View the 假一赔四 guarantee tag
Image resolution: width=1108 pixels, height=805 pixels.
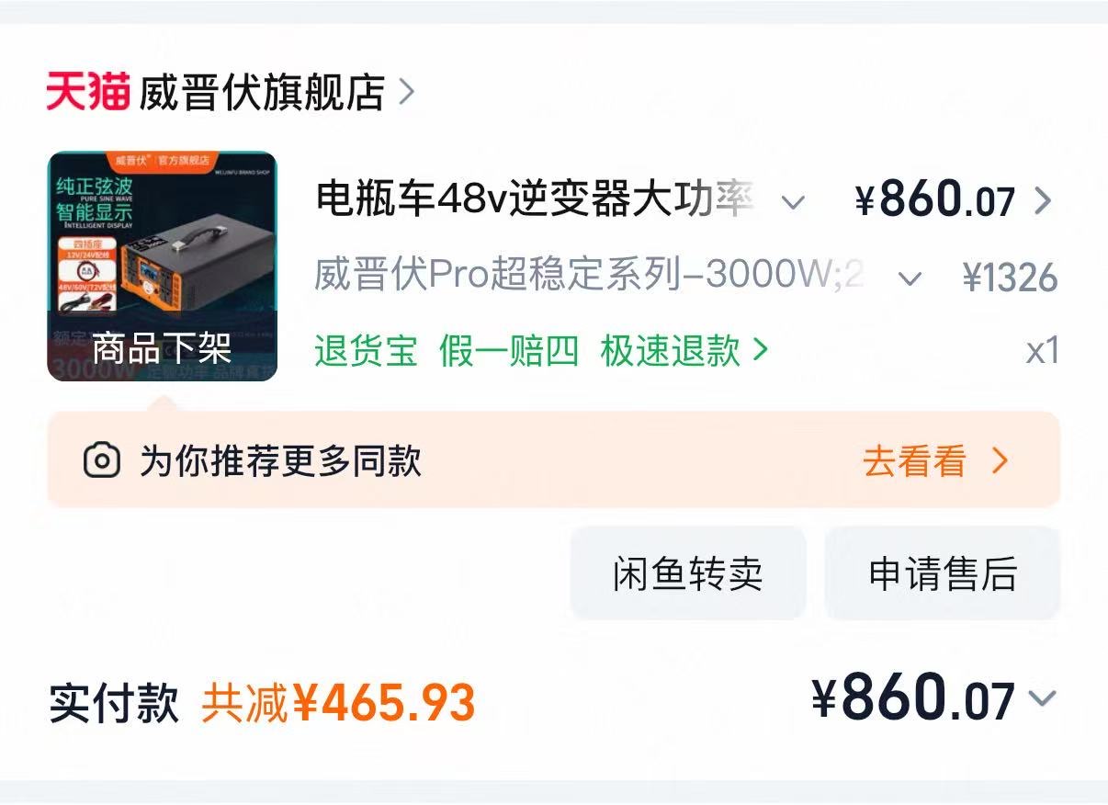509,350
